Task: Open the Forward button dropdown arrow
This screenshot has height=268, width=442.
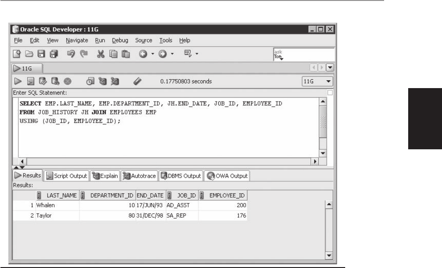Action: tap(172, 54)
